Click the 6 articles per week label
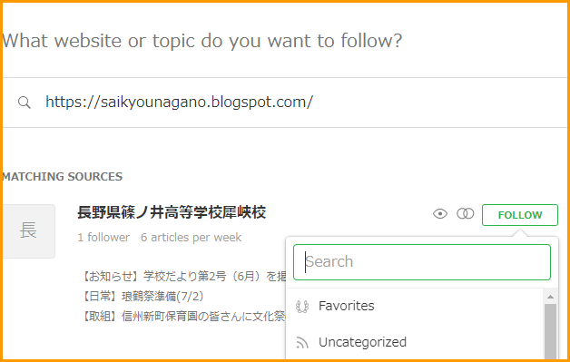 click(192, 238)
